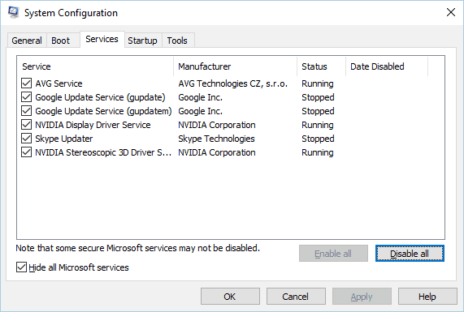Uncheck the AVG Service checkbox

26,83
